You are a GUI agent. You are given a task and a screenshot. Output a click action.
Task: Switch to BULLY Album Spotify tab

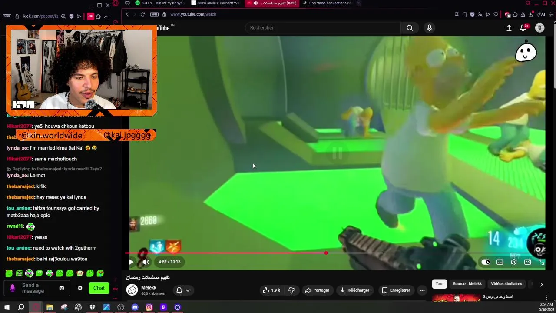pos(159,3)
